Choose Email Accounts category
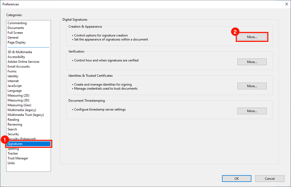291x187 pixels. [19, 67]
